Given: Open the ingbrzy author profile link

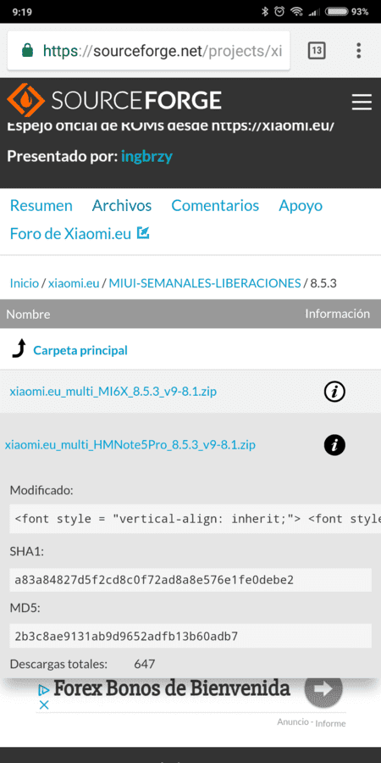Looking at the screenshot, I should (146, 157).
